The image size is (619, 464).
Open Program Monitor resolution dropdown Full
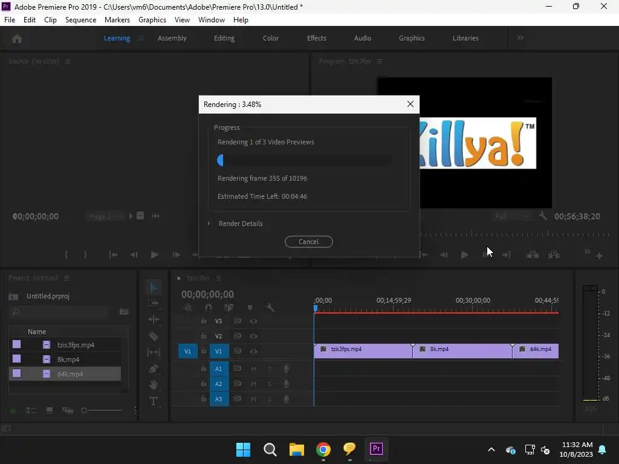pos(511,216)
